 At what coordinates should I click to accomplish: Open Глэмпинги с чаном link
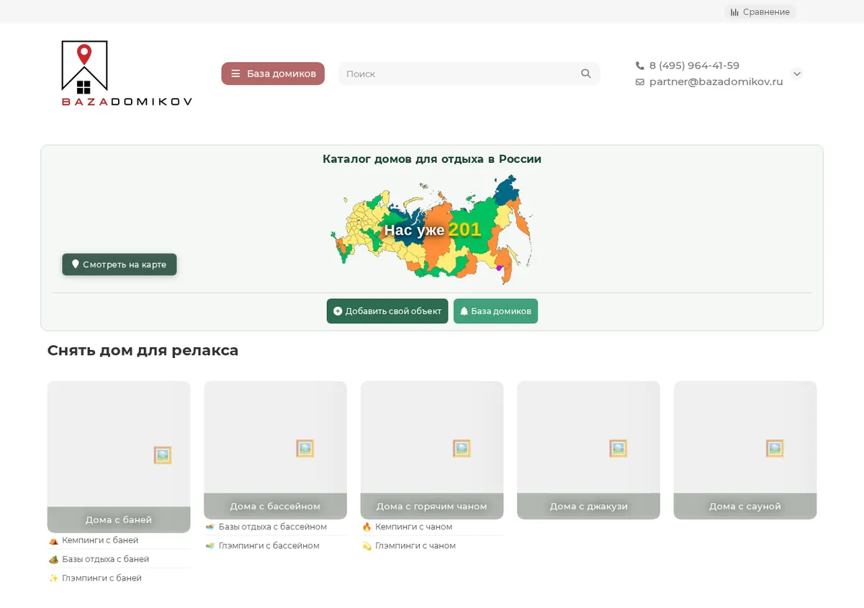[415, 546]
